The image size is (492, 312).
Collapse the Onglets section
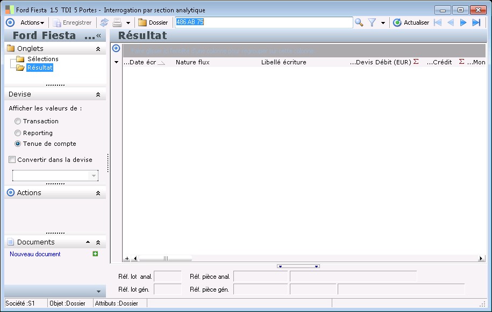[x=98, y=49]
